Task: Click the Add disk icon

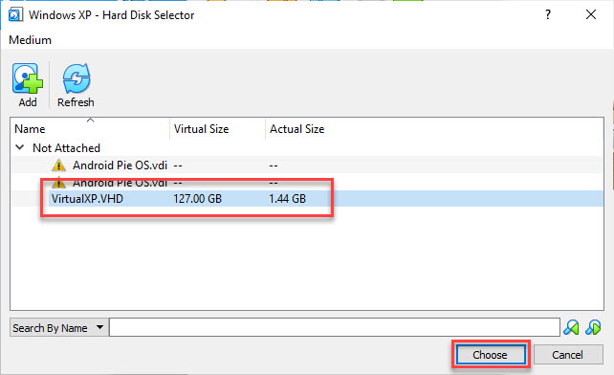Action: click(x=27, y=78)
